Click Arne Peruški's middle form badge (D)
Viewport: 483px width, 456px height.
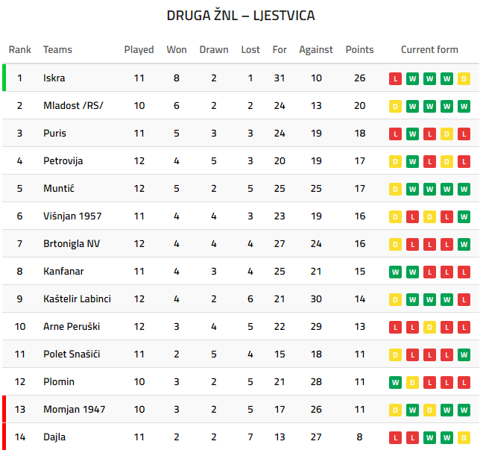coord(429,327)
